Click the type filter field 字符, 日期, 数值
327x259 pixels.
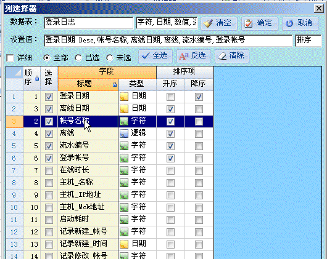coord(167,23)
